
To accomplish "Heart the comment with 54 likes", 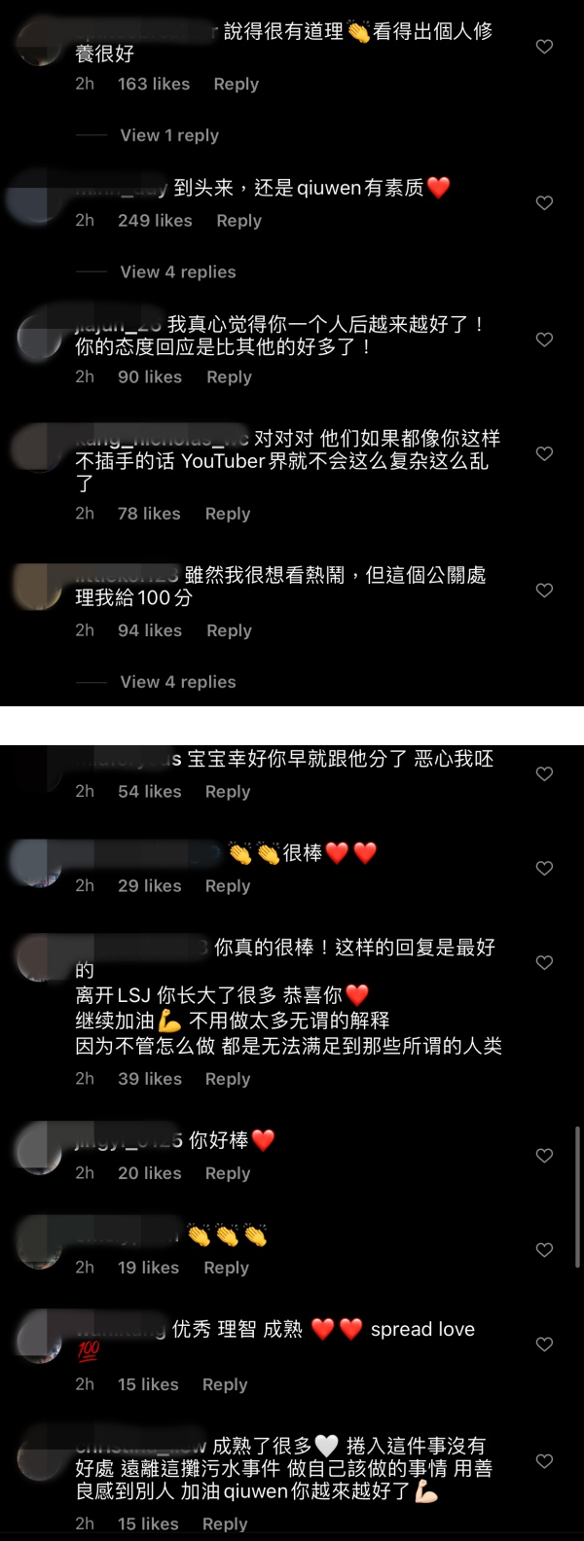I will pyautogui.click(x=545, y=774).
